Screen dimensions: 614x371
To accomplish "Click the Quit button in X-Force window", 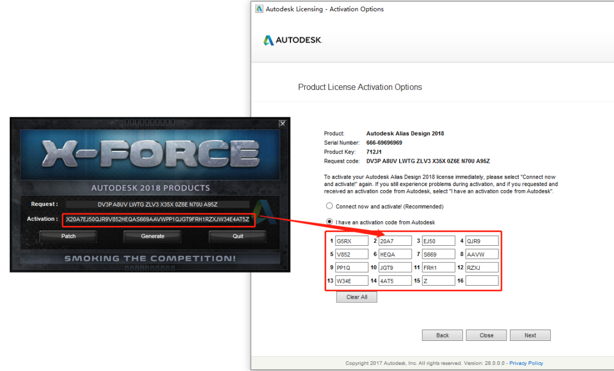I will pyautogui.click(x=238, y=236).
